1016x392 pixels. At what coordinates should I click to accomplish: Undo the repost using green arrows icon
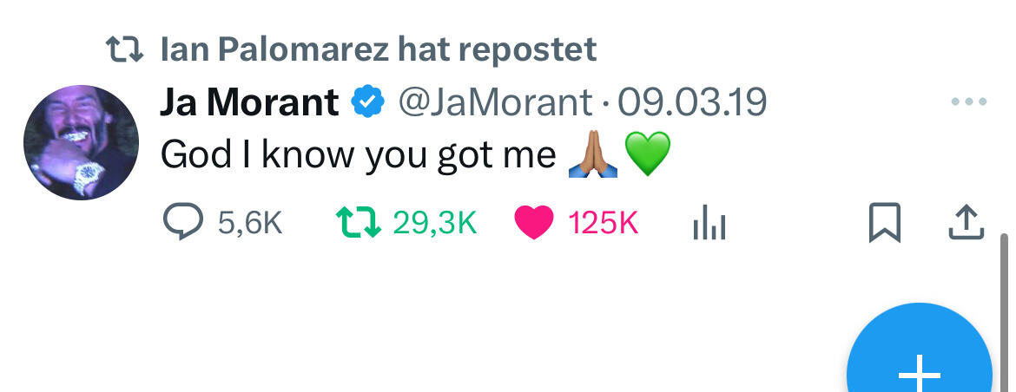[358, 223]
